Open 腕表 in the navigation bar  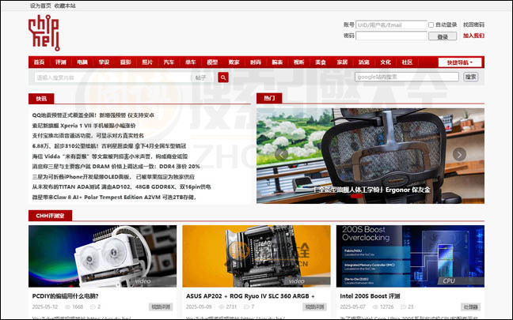pyautogui.click(x=277, y=62)
